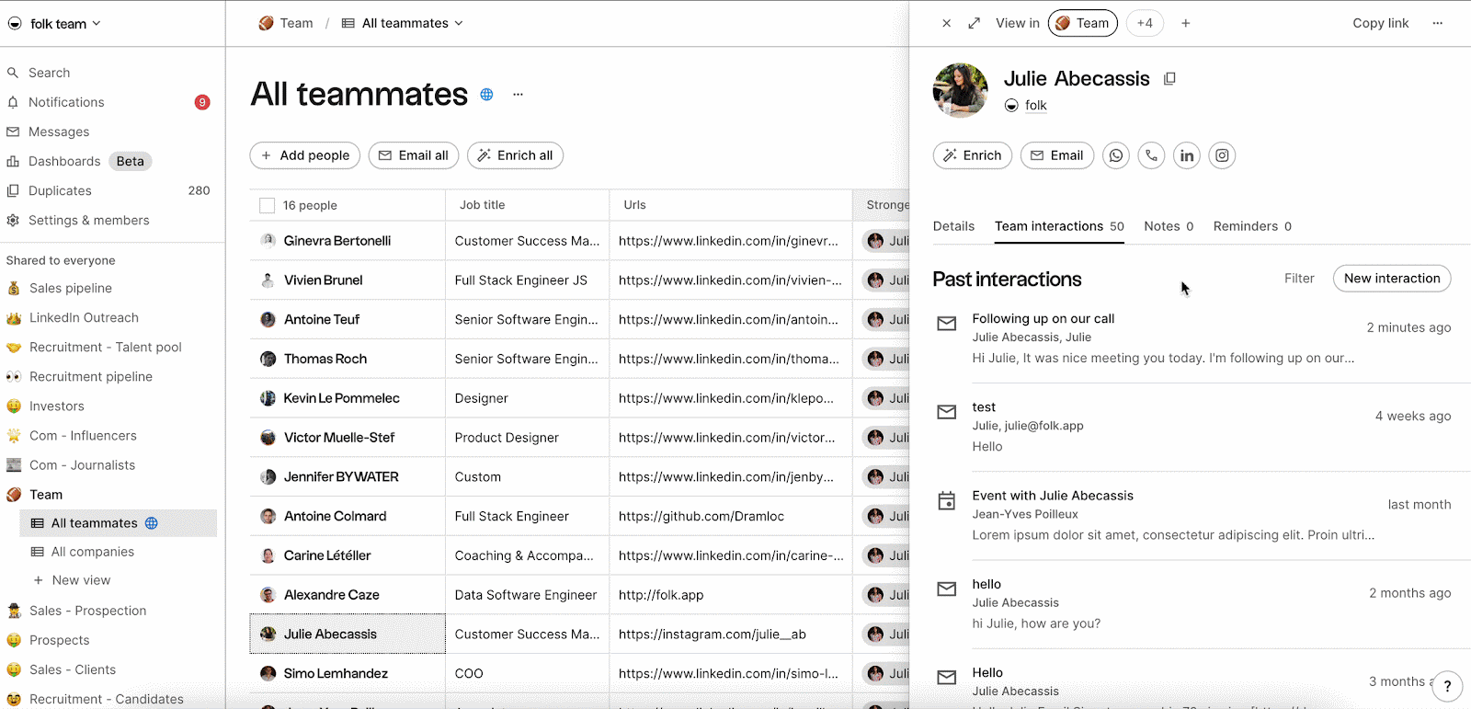Click the Job title column header
This screenshot has width=1471, height=709.
[528, 205]
